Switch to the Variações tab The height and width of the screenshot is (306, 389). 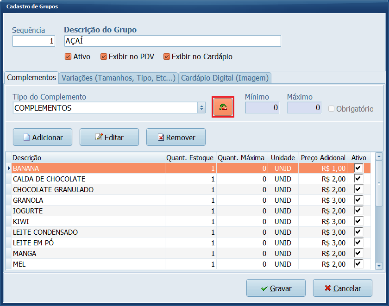118,78
